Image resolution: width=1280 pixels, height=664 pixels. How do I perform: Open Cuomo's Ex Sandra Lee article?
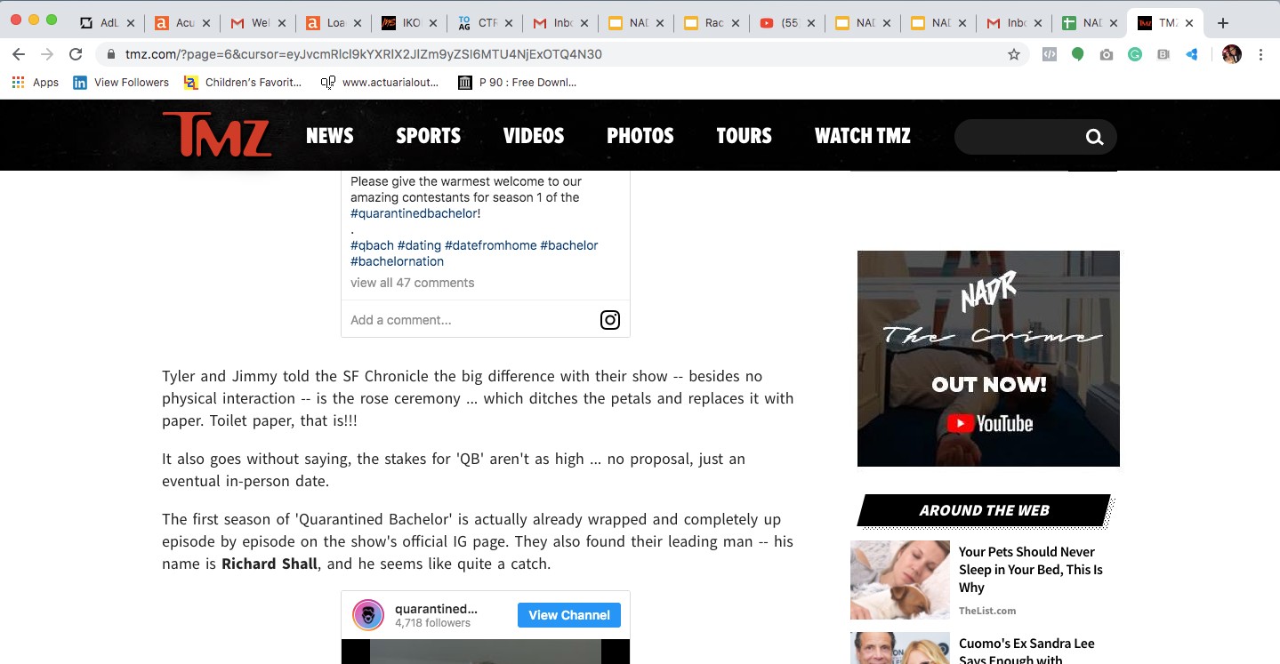point(1026,651)
